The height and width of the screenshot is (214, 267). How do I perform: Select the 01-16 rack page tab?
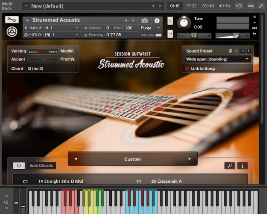click(175, 6)
